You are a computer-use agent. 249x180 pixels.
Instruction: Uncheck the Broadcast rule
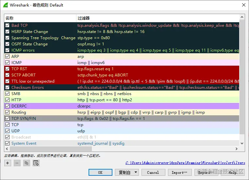pyautogui.click(x=7, y=137)
